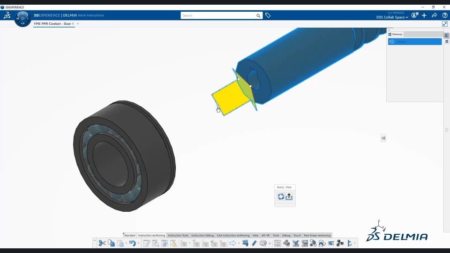This screenshot has width=450, height=253.
Task: Collapse the Dressup panel chevron
Action: pyautogui.click(x=389, y=30)
